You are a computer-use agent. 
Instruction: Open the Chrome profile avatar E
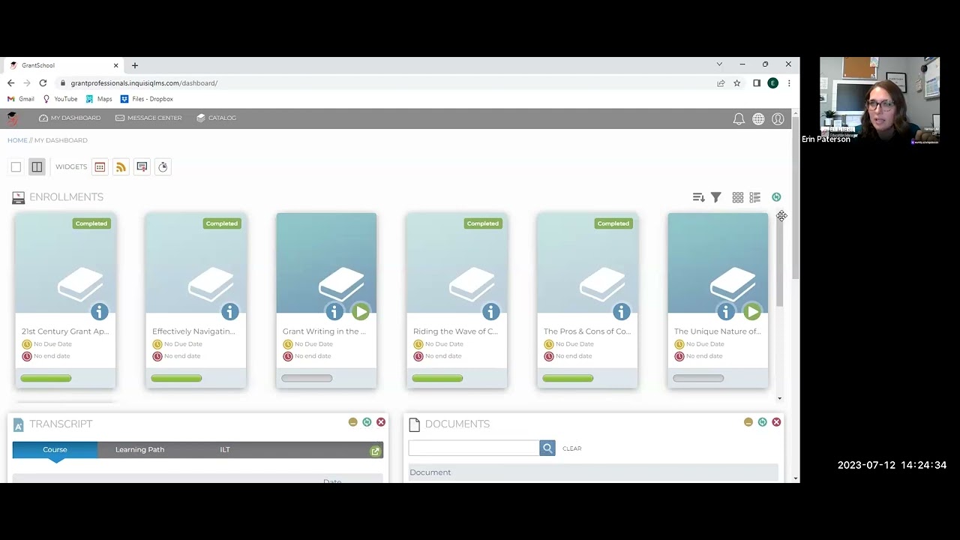[772, 83]
